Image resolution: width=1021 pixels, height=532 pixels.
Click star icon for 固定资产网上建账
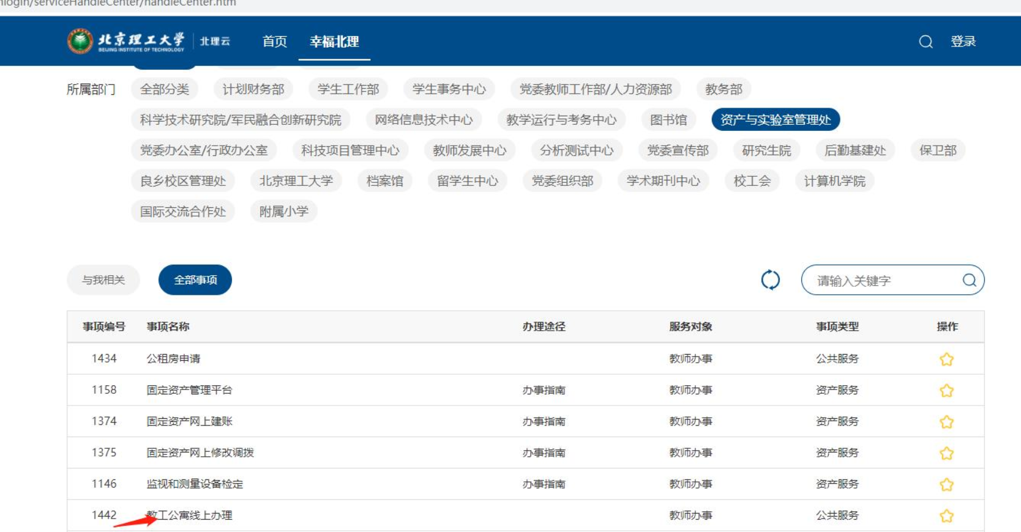point(946,422)
